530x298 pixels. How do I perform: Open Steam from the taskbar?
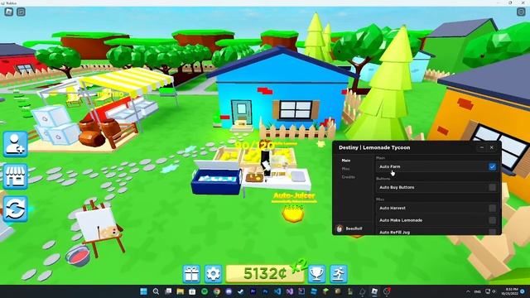(241, 291)
